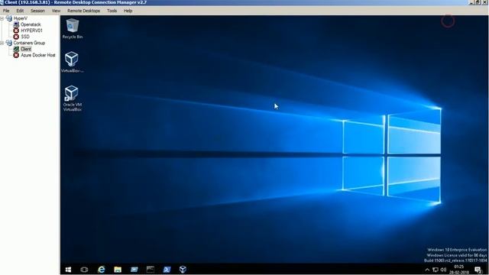Screen dimensions: 489x275
Task: Open the File menu
Action: tap(6, 11)
